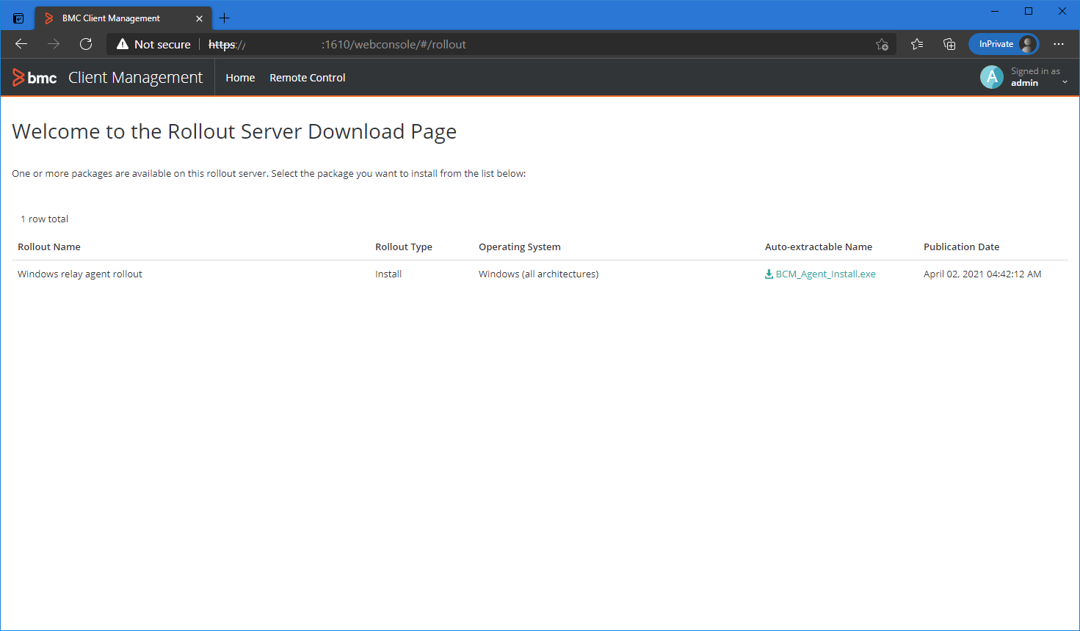The width and height of the screenshot is (1080, 631).
Task: Click the Client Management title link
Action: (x=135, y=78)
